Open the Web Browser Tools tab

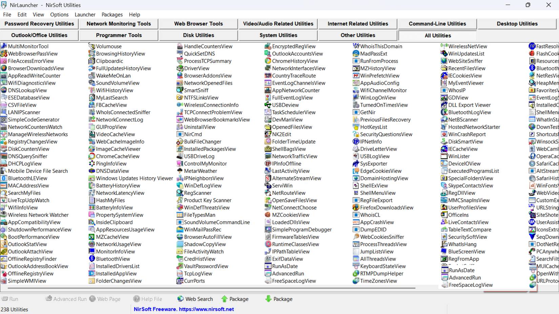tap(199, 24)
